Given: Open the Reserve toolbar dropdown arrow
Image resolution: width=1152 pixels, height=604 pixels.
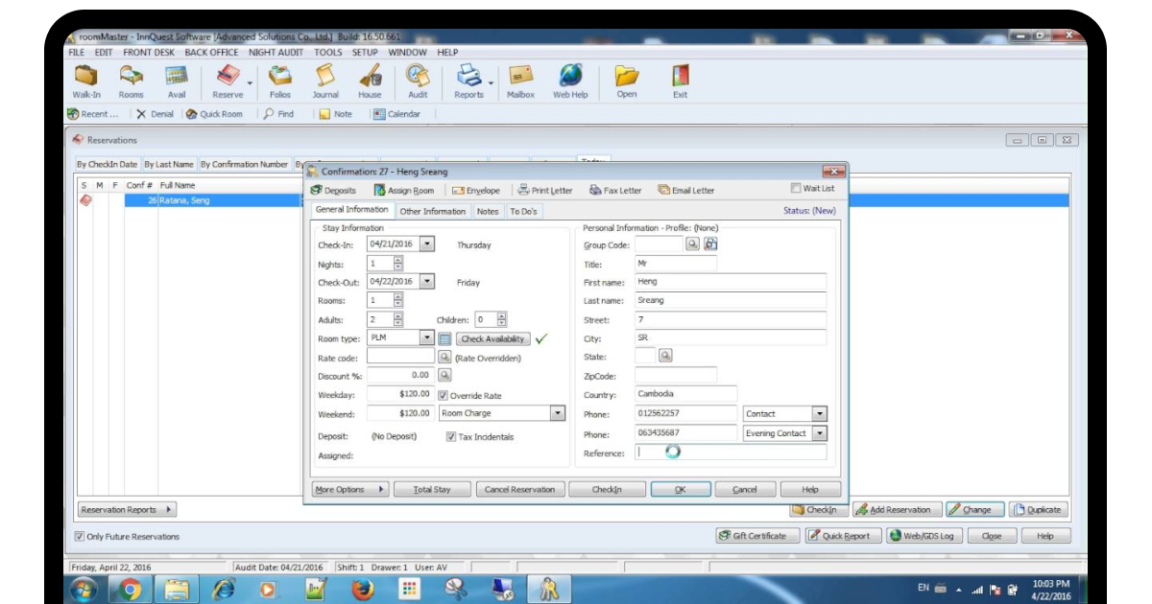Looking at the screenshot, I should tap(249, 85).
